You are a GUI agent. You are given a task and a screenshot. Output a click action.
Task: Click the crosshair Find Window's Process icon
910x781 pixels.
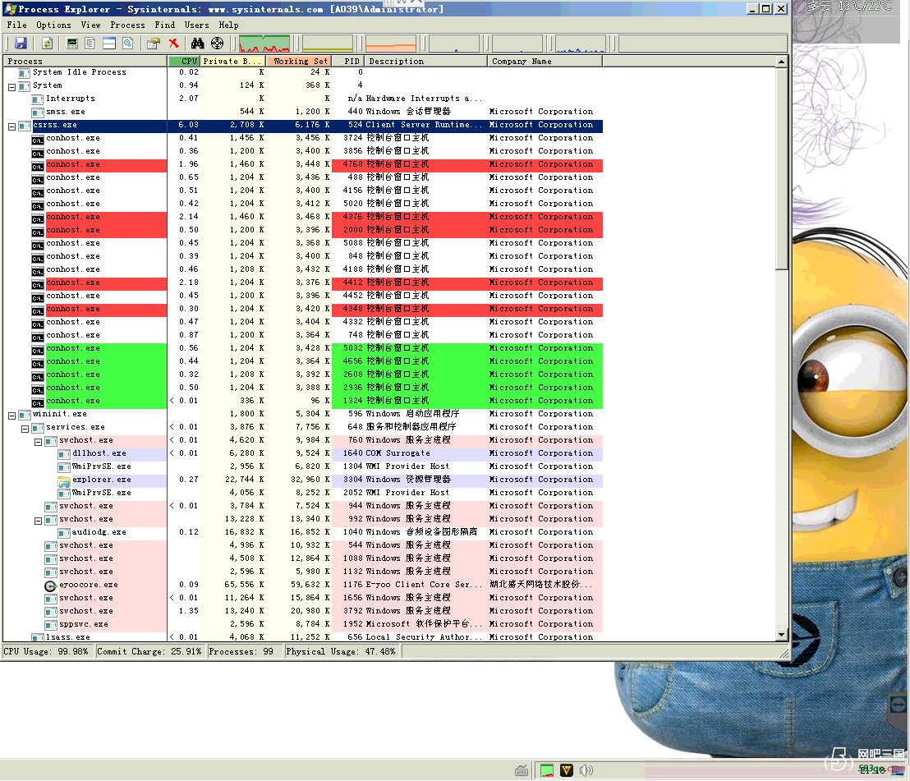coord(217,44)
